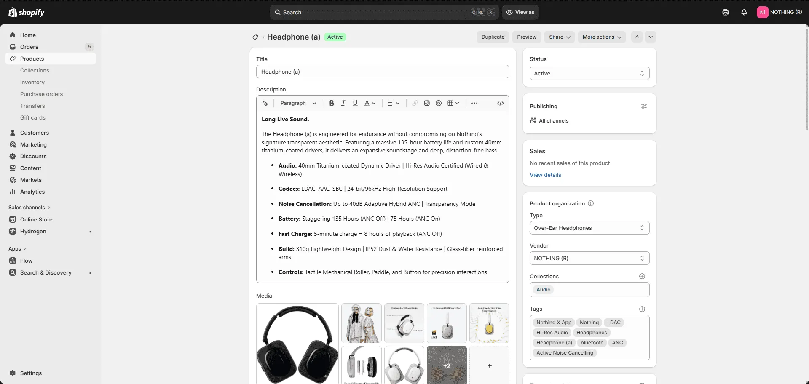809x384 pixels.
Task: Open Online Store sales channel
Action: click(51, 219)
